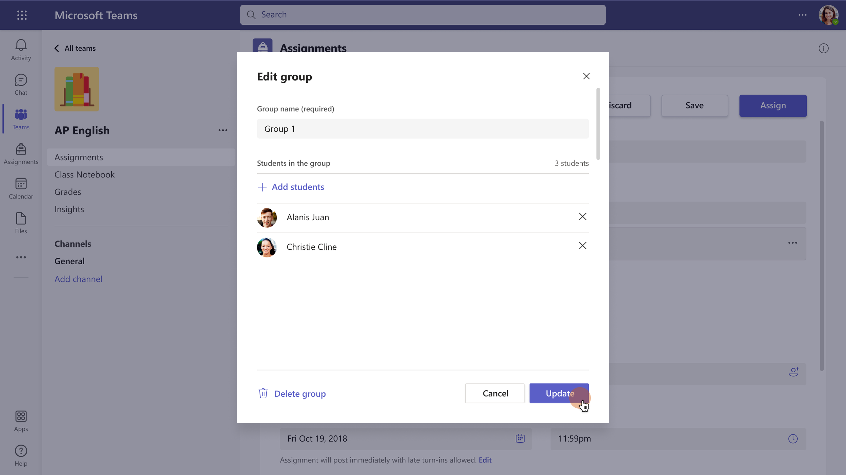This screenshot has height=475, width=846.
Task: Open the Activity bell icon
Action: coord(21,50)
